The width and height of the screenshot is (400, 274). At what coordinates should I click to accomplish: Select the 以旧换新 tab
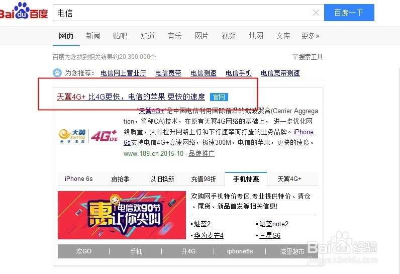coord(162,179)
